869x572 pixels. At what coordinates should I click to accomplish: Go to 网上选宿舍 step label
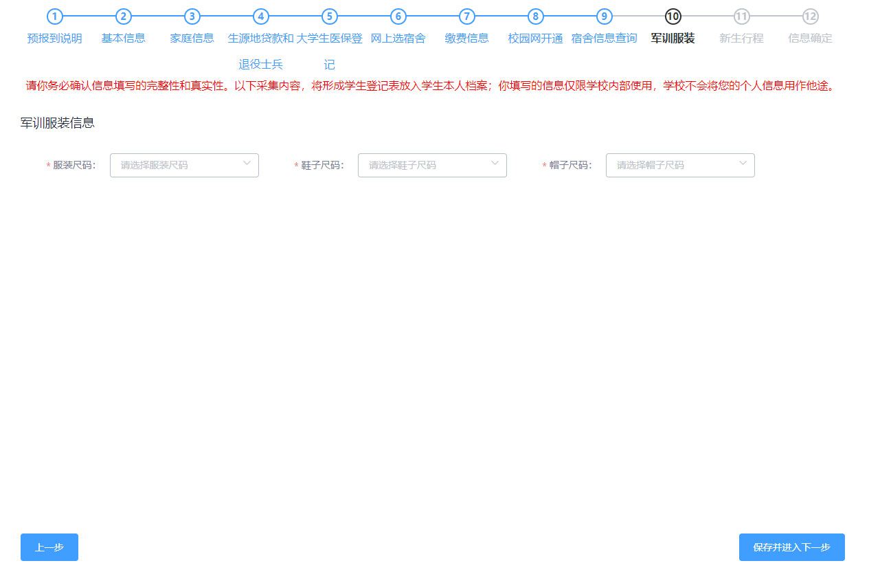tap(398, 38)
